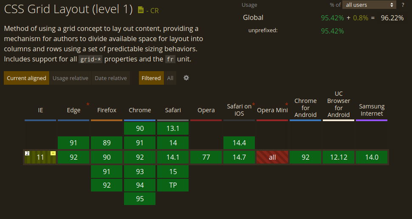
Task: Switch to Usage relative view
Action: (x=71, y=78)
